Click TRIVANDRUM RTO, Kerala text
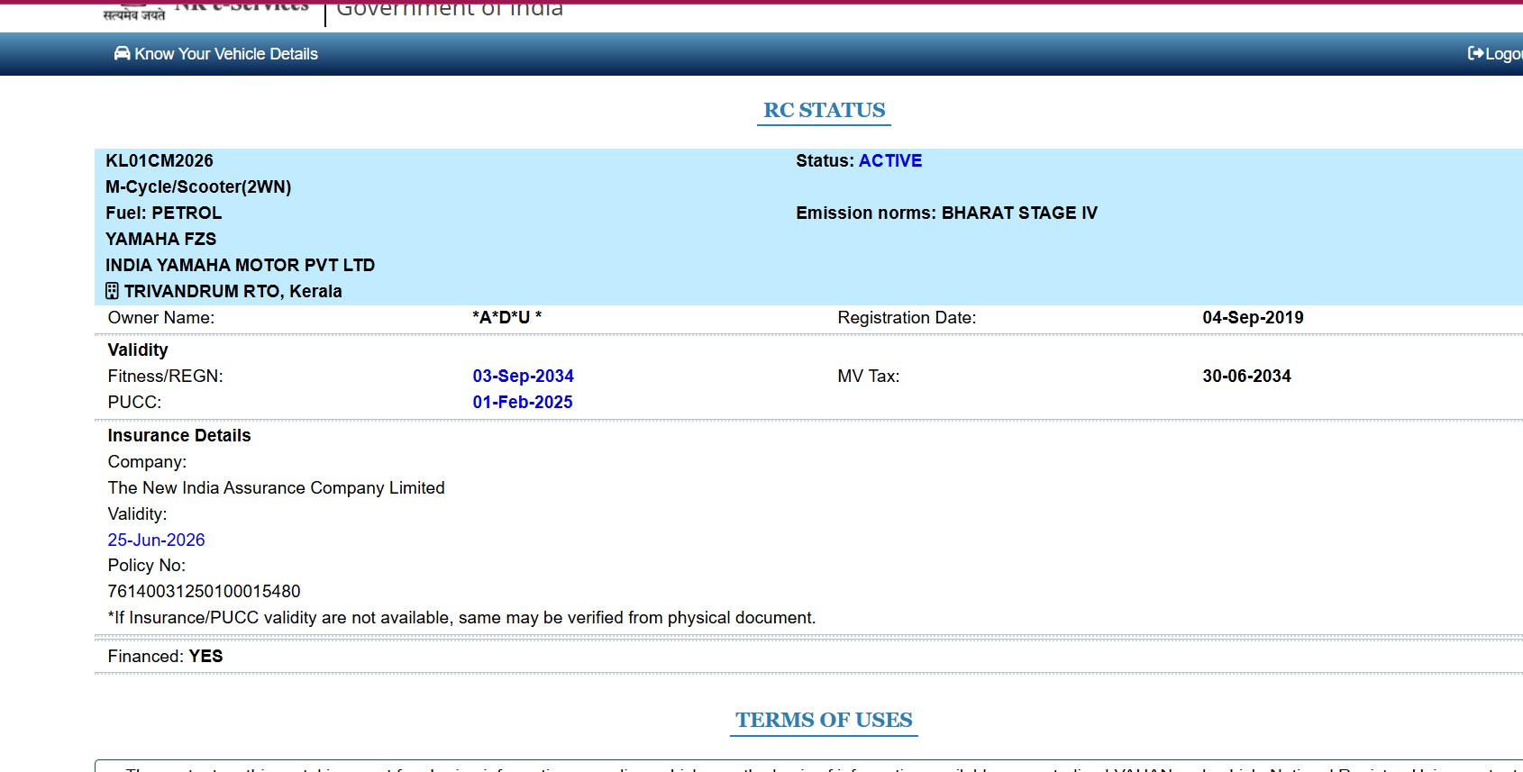 pos(233,291)
